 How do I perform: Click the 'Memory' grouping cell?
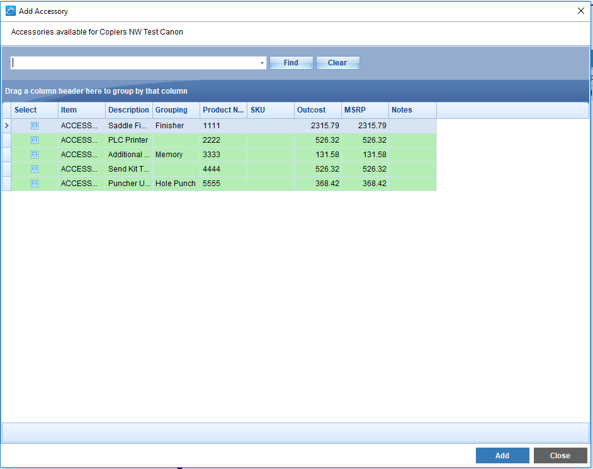tap(176, 155)
